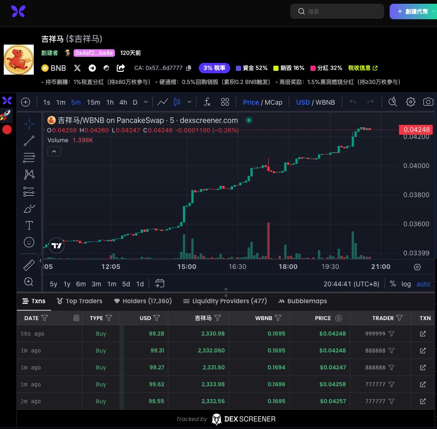Select the pattern drawing tool
Viewport: 437px width, 429px height.
tap(29, 175)
